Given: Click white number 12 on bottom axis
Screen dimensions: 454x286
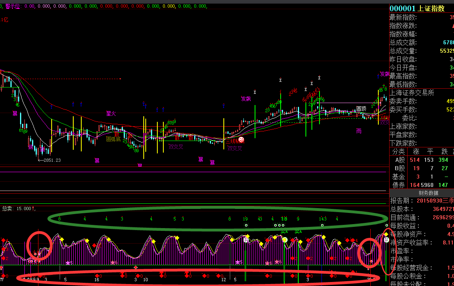Looking at the screenshot, I should (223, 280).
